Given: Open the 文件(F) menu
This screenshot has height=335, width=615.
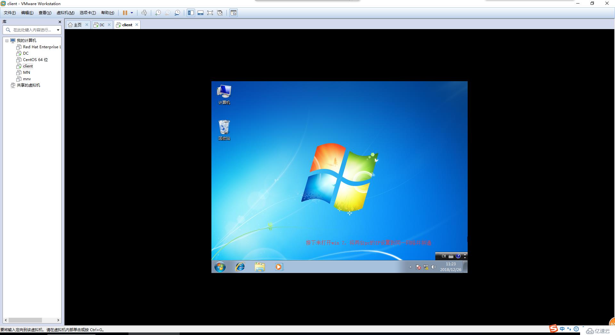Looking at the screenshot, I should [10, 13].
